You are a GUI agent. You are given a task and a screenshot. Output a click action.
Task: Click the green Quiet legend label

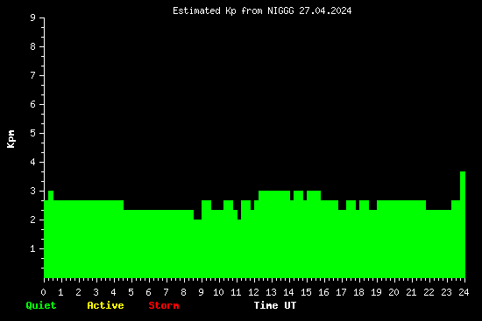pos(41,305)
